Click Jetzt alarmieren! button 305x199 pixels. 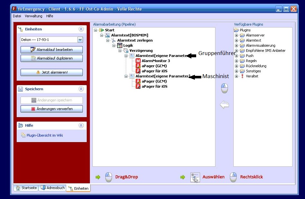[x=52, y=72]
